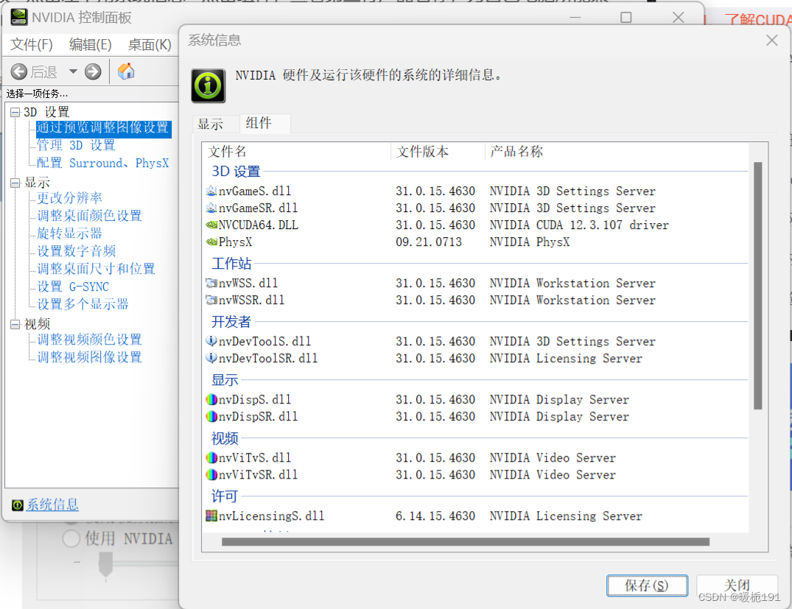Viewport: 792px width, 609px height.
Task: Select NVIDIA CUDA 12.3.107 driver text
Action: [x=579, y=225]
